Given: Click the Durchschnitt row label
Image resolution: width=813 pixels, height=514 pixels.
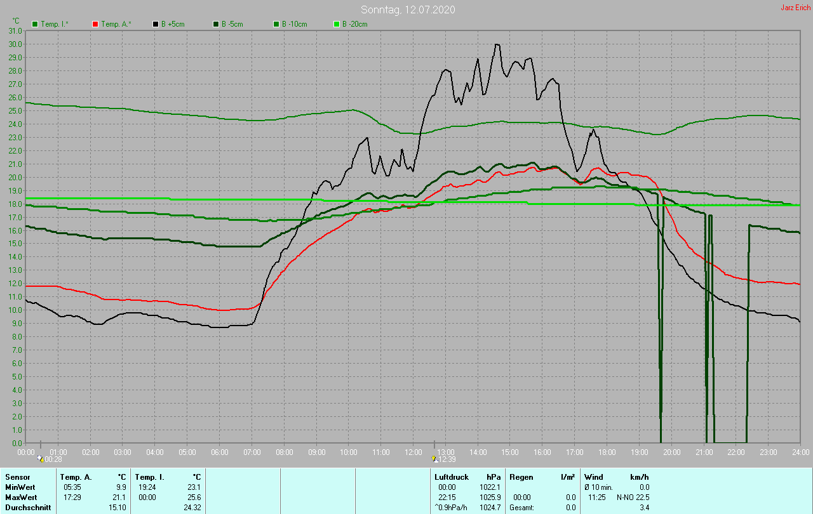Looking at the screenshot, I should tap(28, 508).
